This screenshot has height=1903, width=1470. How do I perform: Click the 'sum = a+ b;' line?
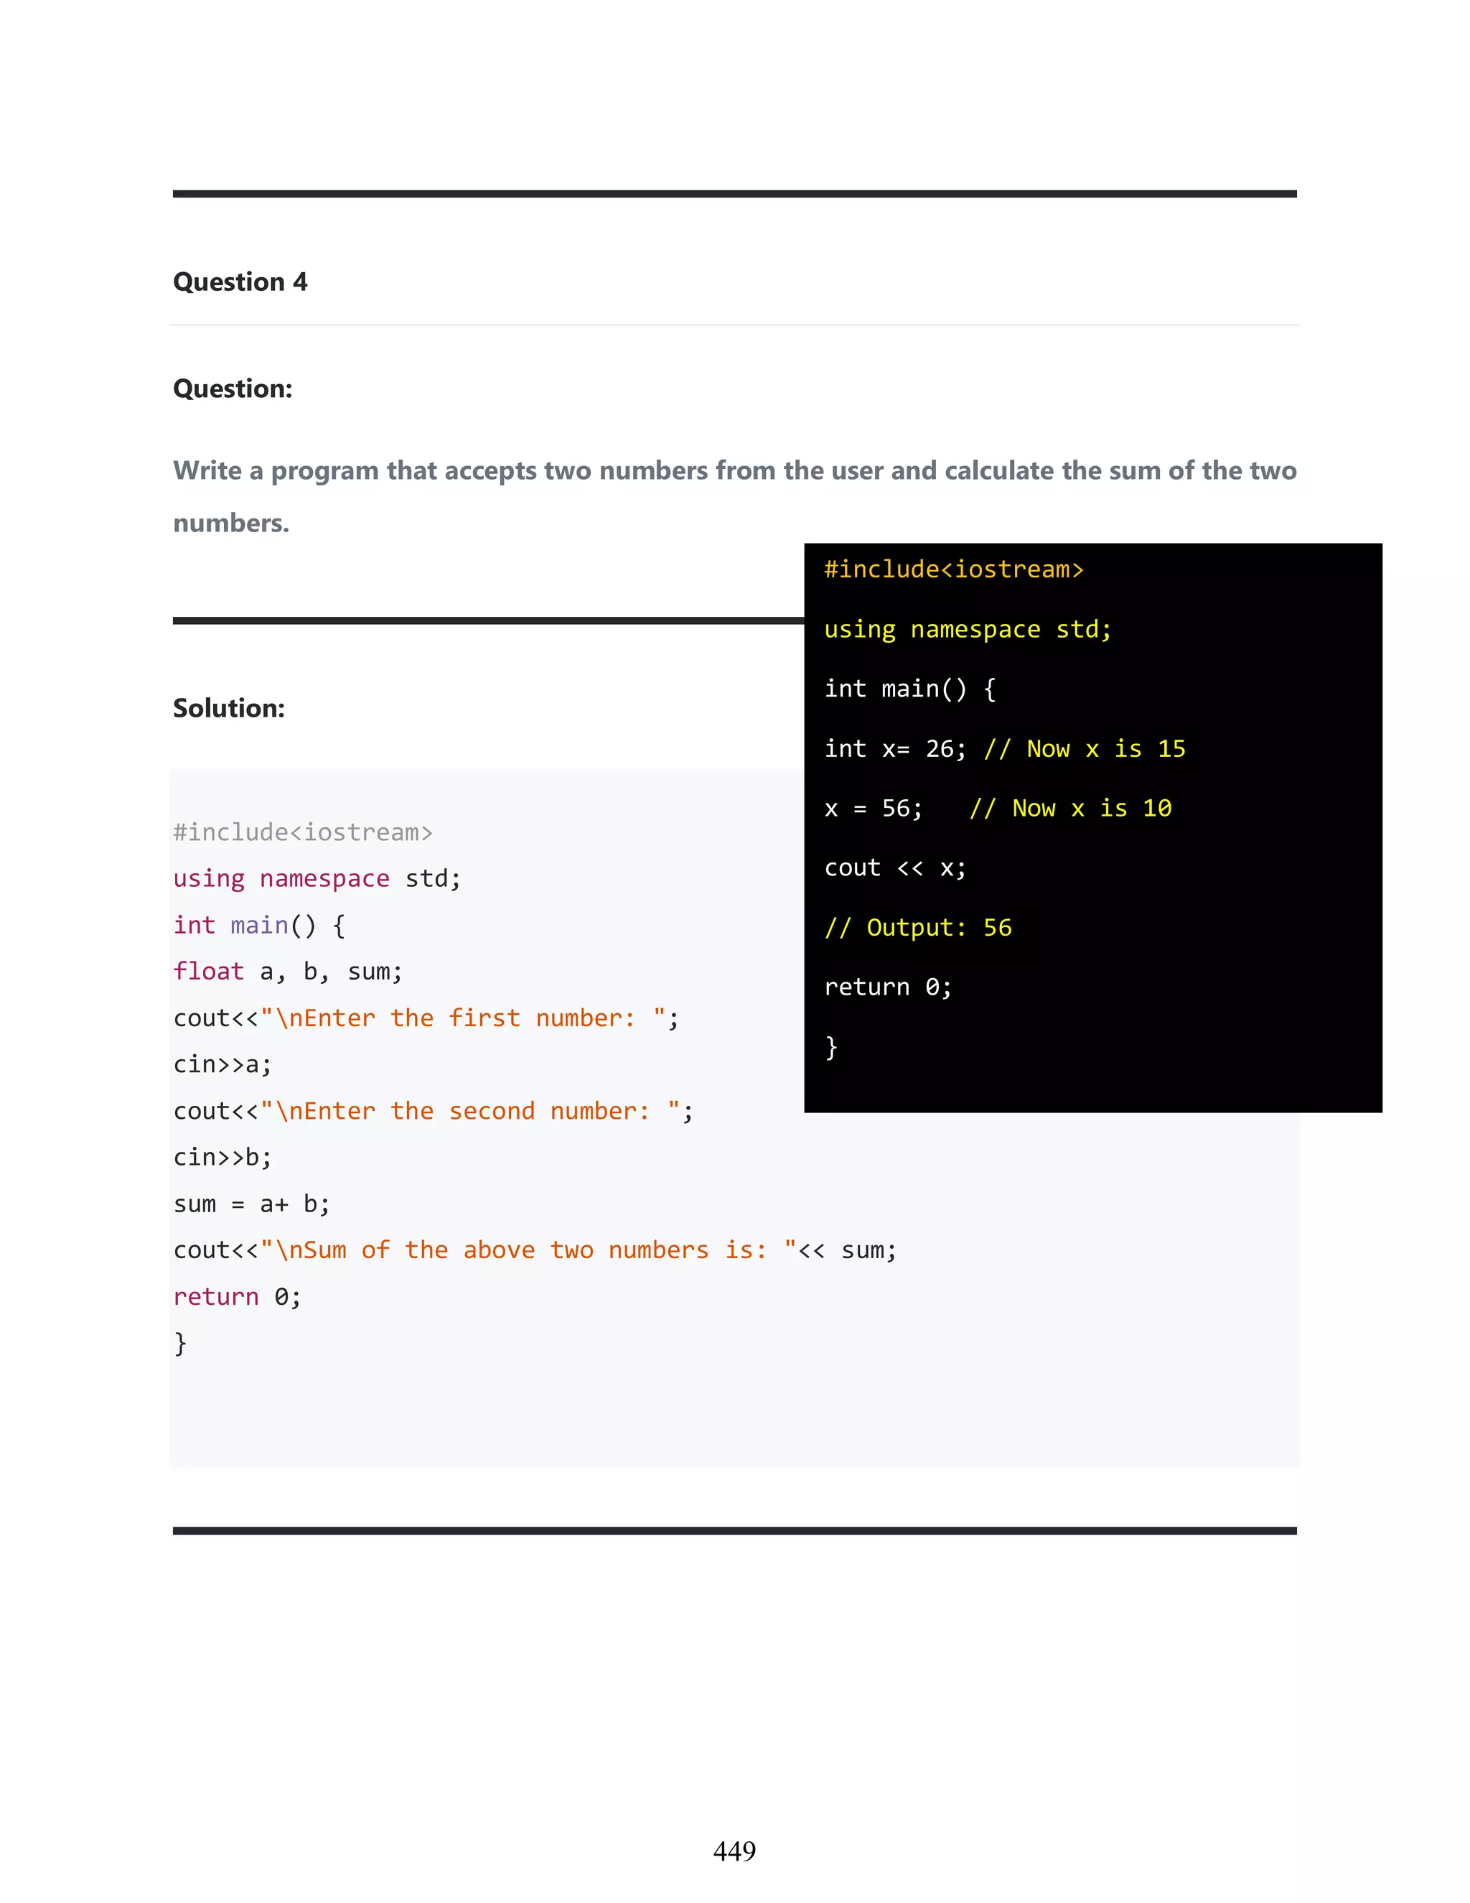tap(252, 1204)
